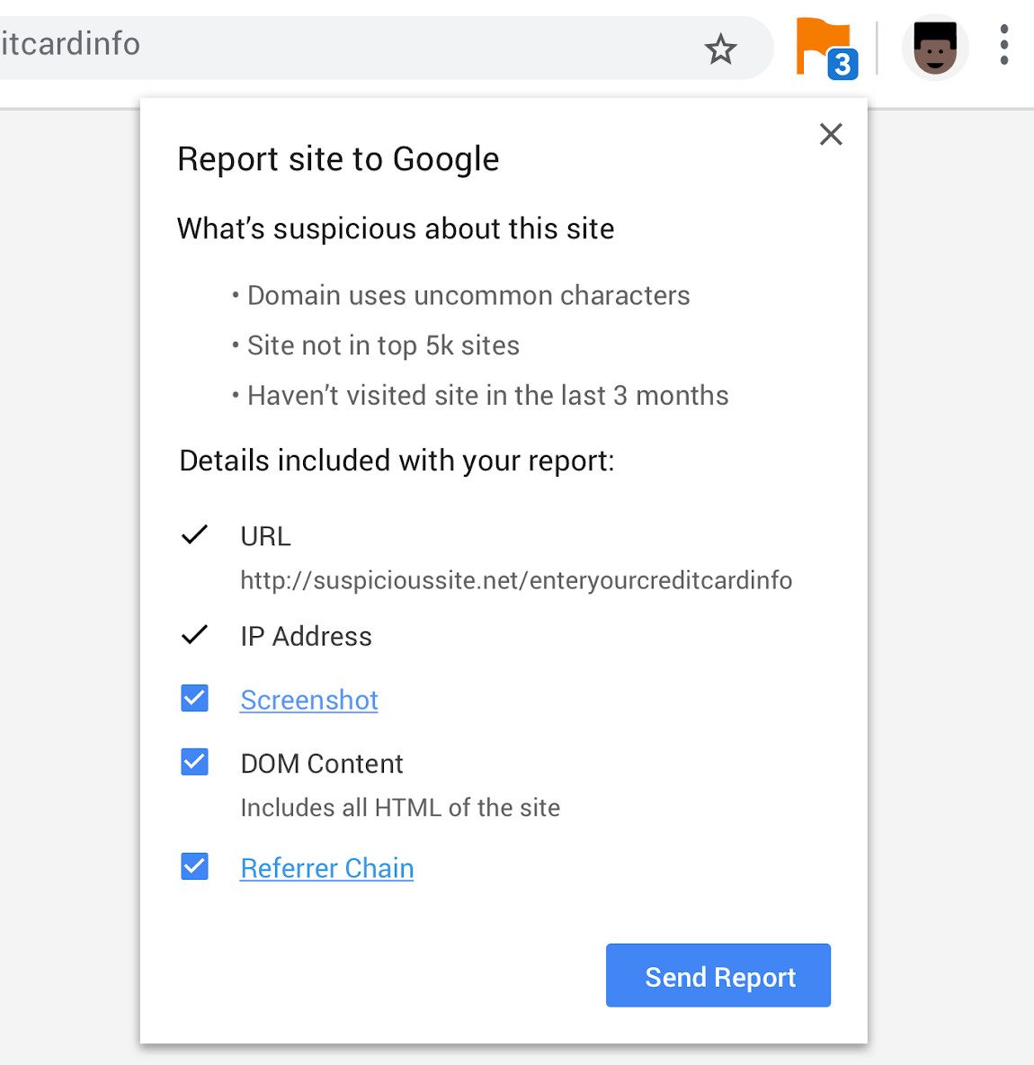
Task: Click 'Includes all HTML of the site' description
Action: tap(400, 808)
